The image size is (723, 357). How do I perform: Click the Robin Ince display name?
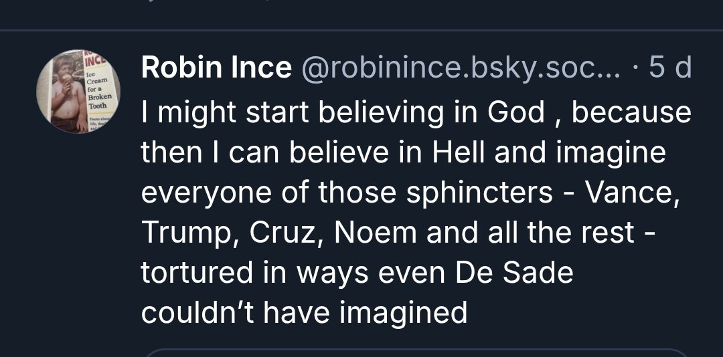click(x=216, y=68)
